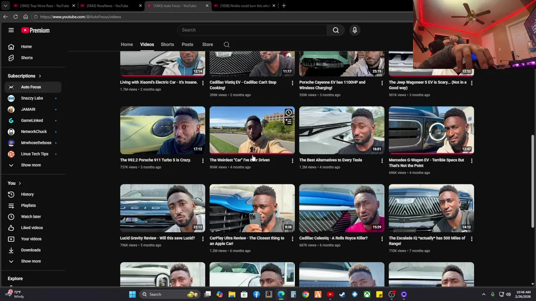The width and height of the screenshot is (536, 301).
Task: Open Windows Start menu
Action: pyautogui.click(x=132, y=294)
